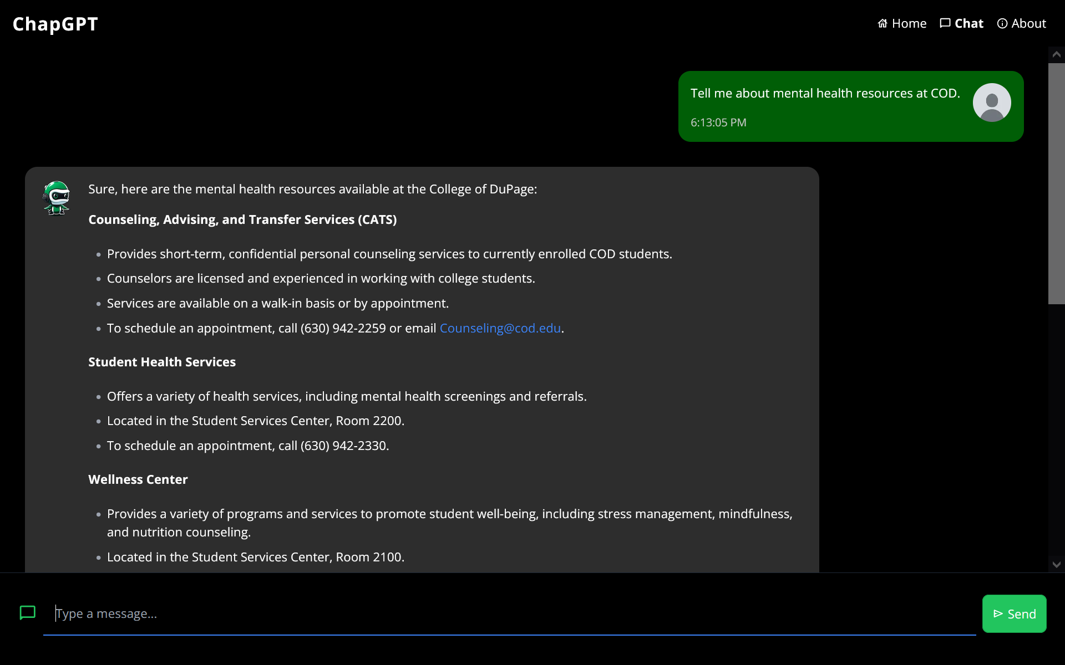Image resolution: width=1065 pixels, height=665 pixels.
Task: Click the 6:13:05 PM timestamp
Action: point(718,122)
